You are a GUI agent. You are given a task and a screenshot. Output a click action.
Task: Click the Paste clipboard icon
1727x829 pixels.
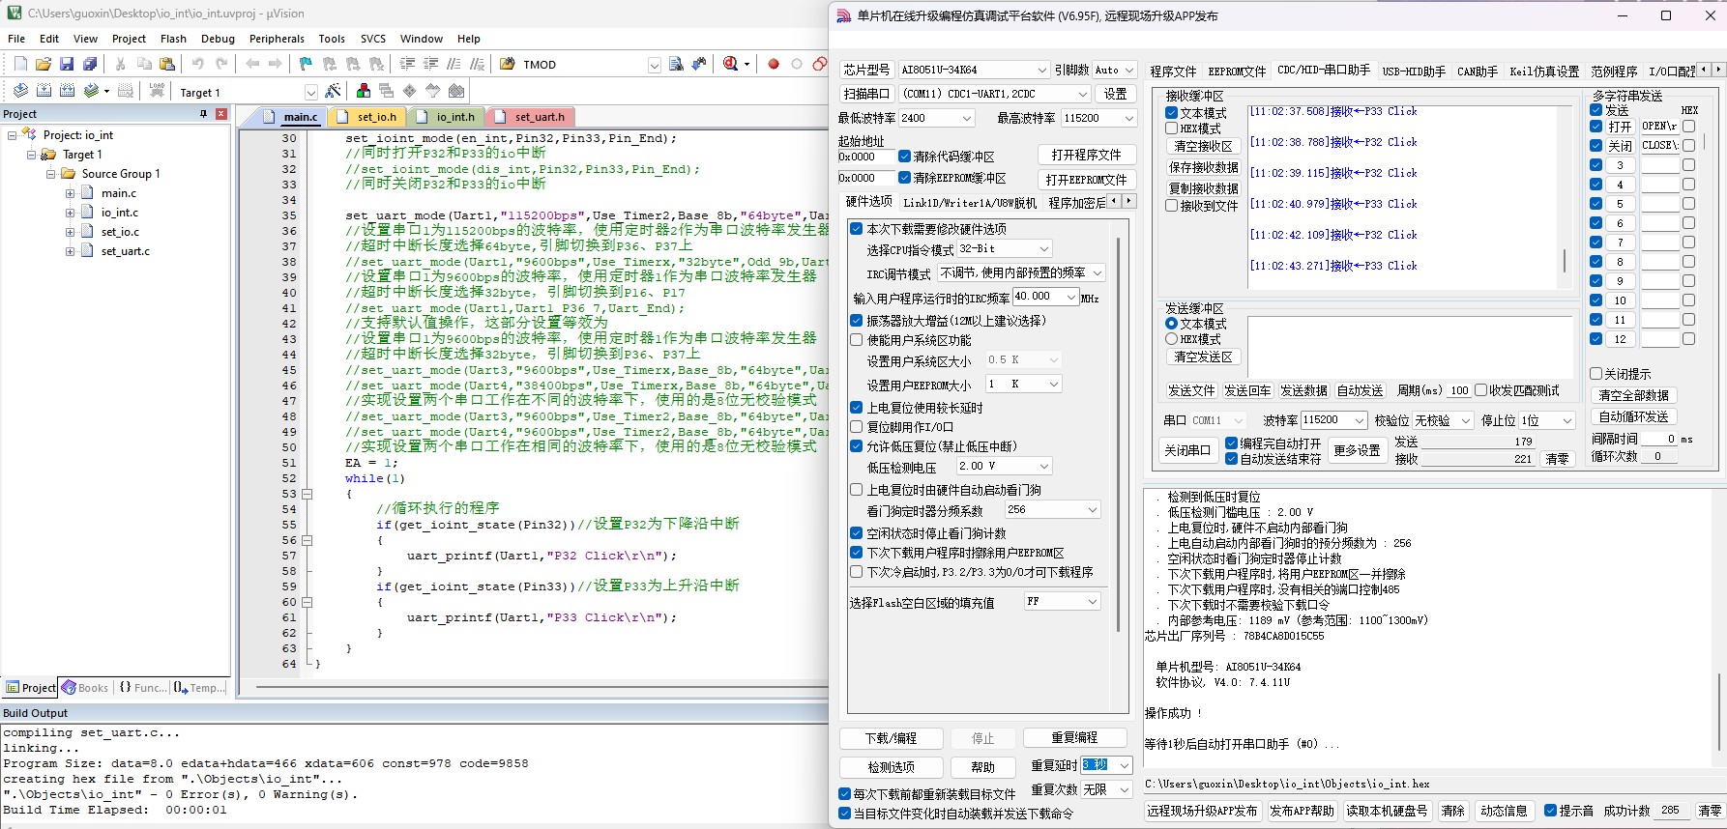click(167, 65)
